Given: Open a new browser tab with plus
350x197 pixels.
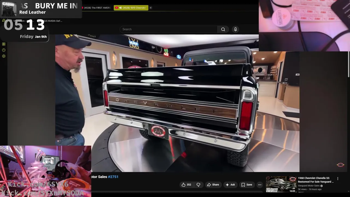Looking at the screenshot, I should (x=150, y=8).
